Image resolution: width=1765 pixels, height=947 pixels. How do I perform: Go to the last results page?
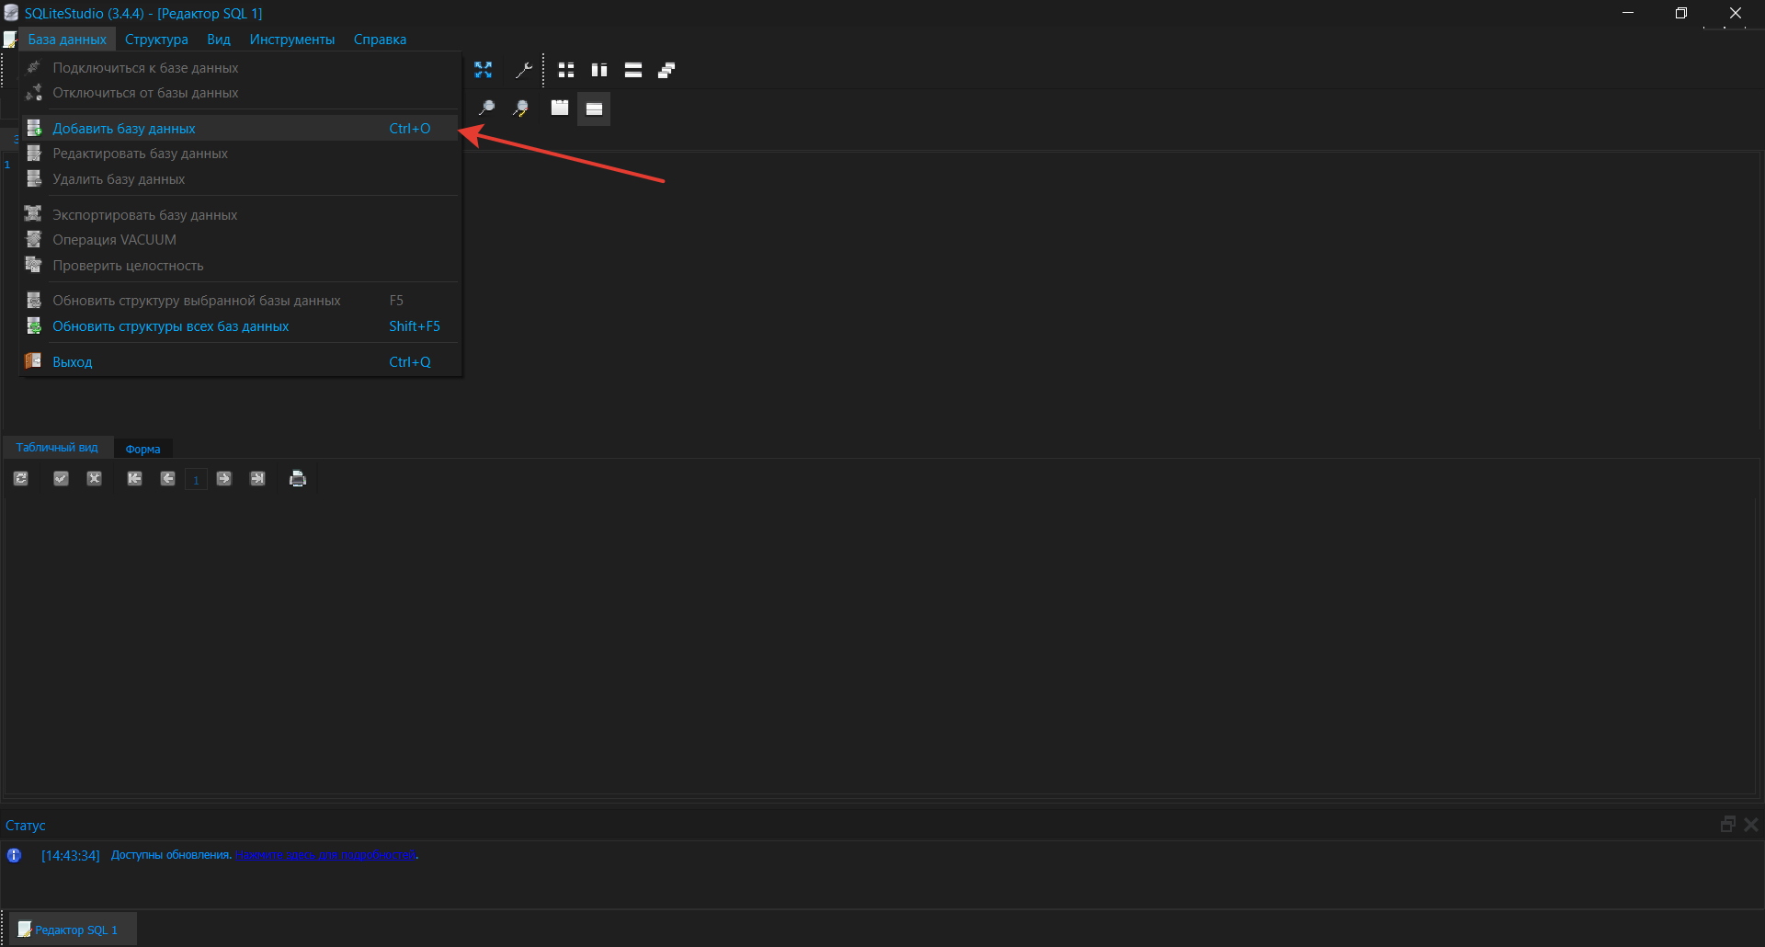pyautogui.click(x=257, y=479)
